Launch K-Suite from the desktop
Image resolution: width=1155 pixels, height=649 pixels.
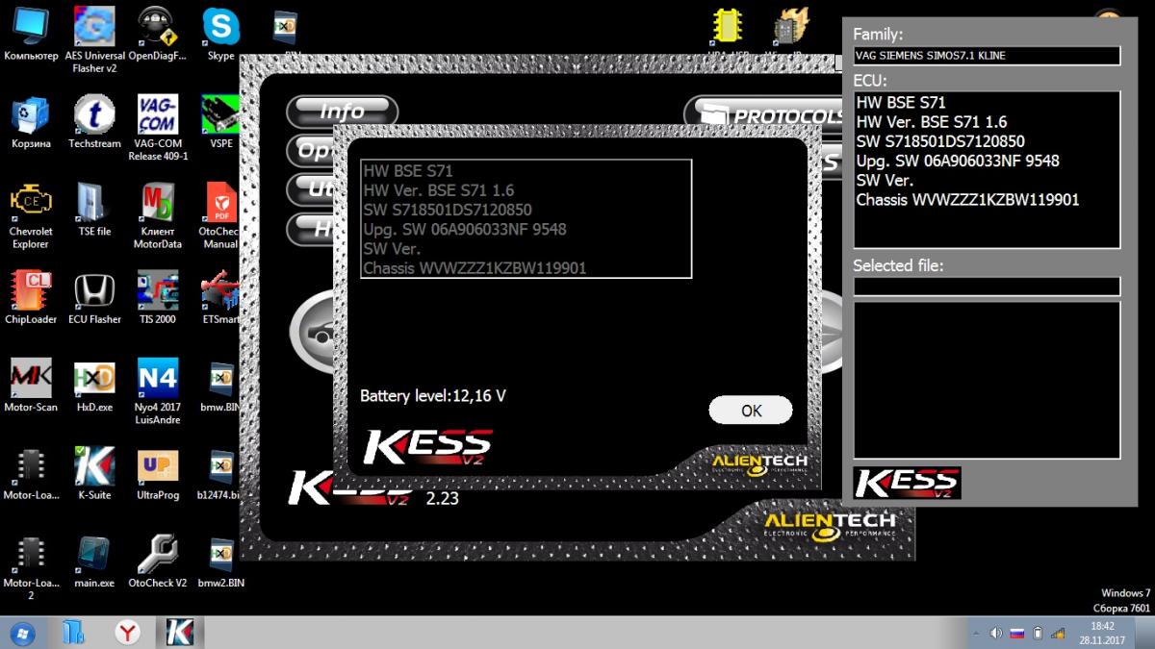94,474
